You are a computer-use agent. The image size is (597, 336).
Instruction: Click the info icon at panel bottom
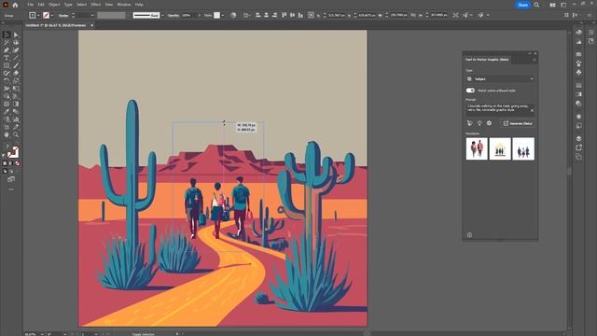(x=469, y=234)
